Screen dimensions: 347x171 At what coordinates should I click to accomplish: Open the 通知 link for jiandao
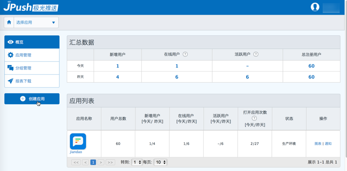(x=328, y=144)
